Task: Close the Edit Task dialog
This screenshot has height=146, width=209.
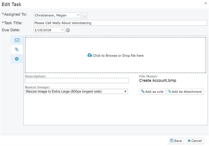Action: [205, 3]
